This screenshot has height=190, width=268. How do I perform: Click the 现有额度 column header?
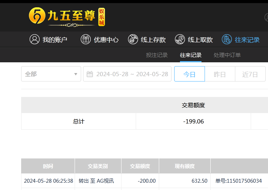click(x=185, y=166)
